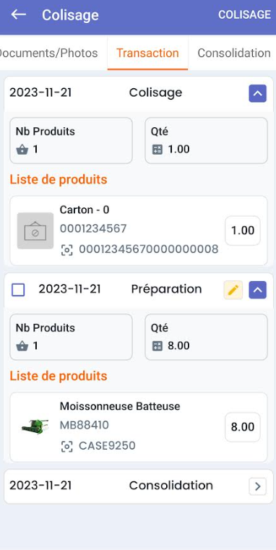Tick the Préparation transaction checkbox
Viewport: 276px width, 550px height.
(18, 290)
